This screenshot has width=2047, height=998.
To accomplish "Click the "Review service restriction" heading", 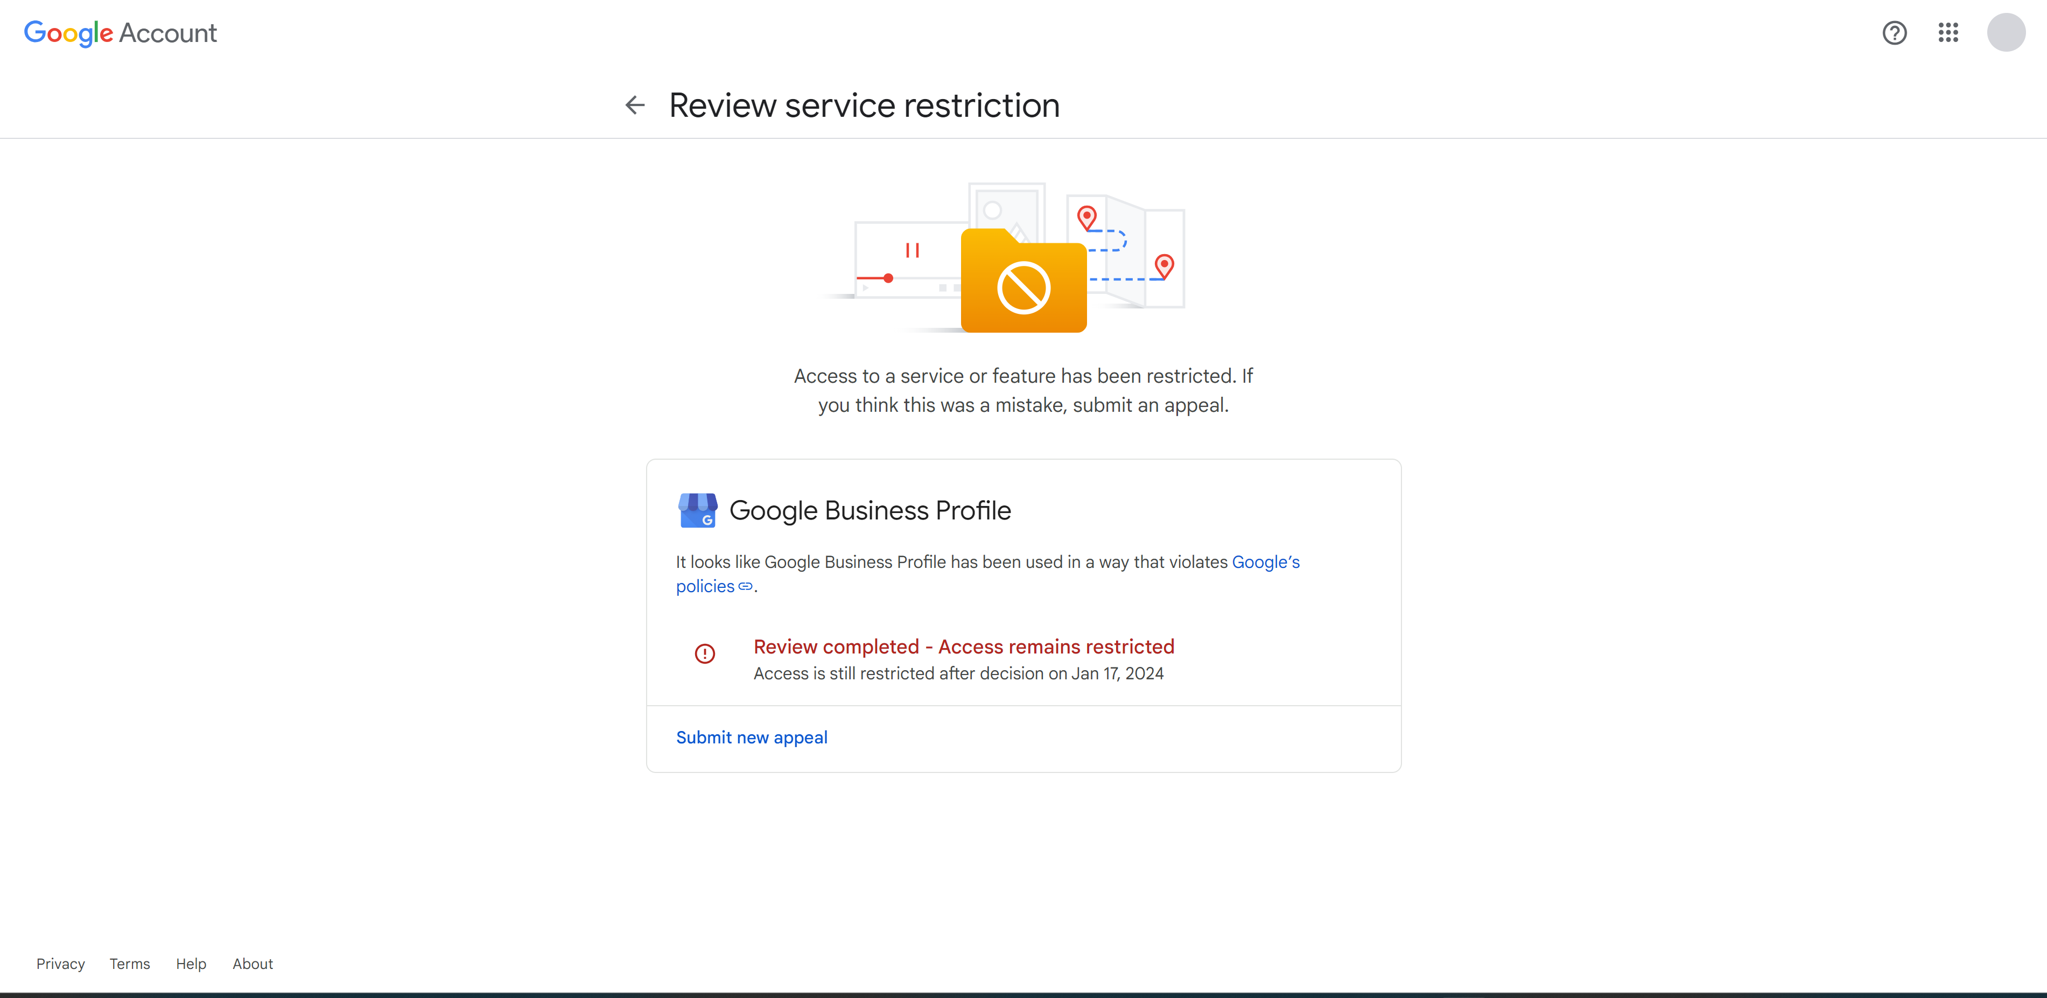I will (x=864, y=105).
